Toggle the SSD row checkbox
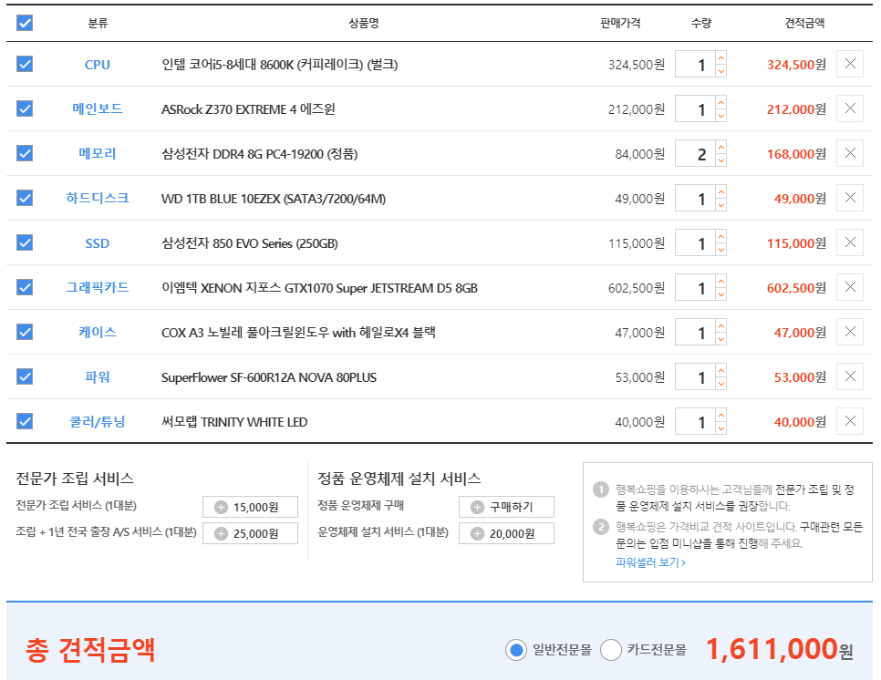The height and width of the screenshot is (680, 881). (x=25, y=242)
